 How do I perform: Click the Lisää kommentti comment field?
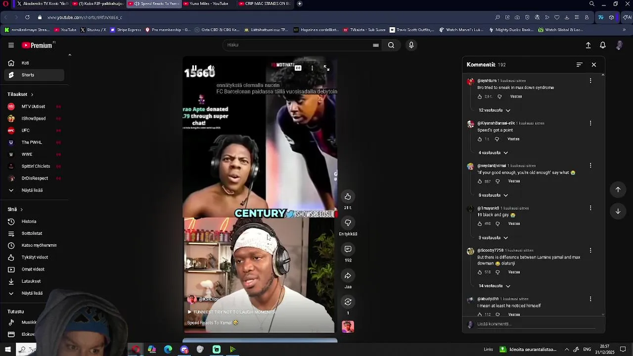[x=537, y=324]
